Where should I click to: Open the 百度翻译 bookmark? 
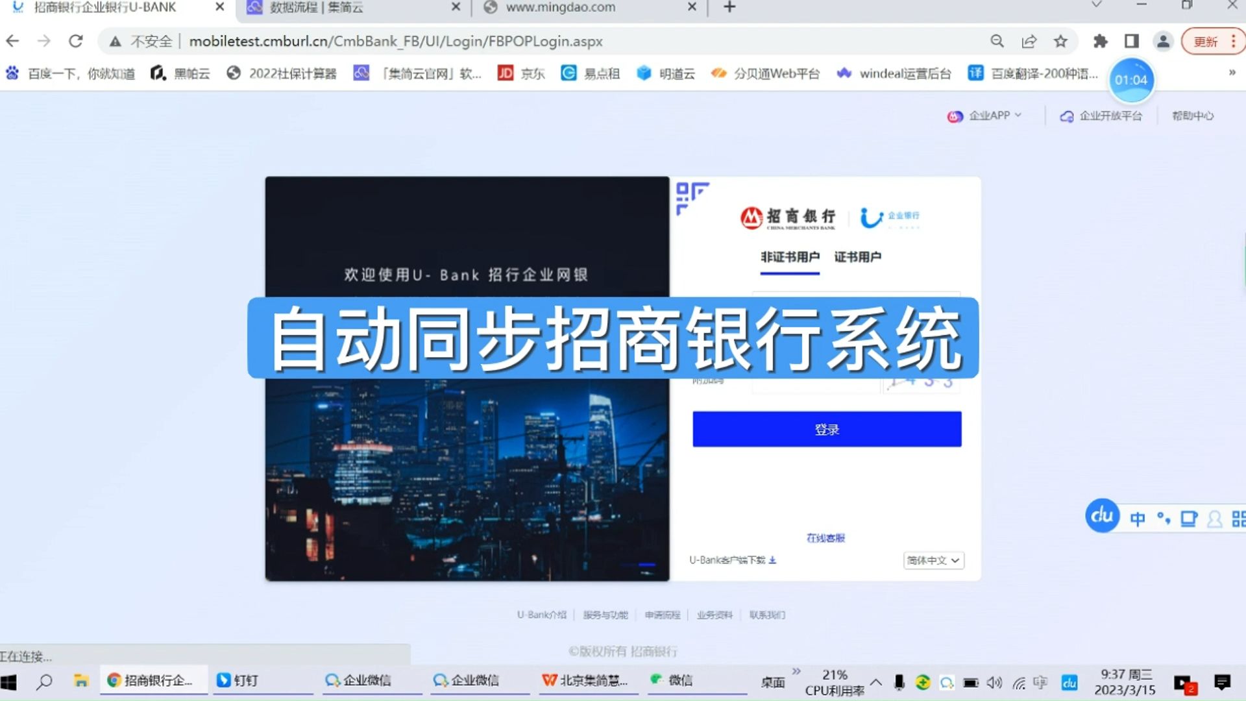point(1033,74)
